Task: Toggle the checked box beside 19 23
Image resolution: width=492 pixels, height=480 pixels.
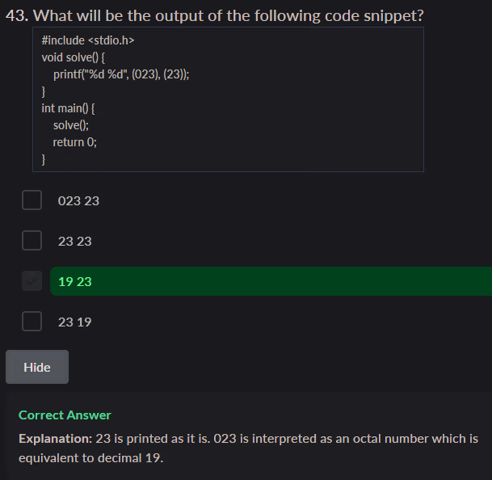Action: (32, 281)
